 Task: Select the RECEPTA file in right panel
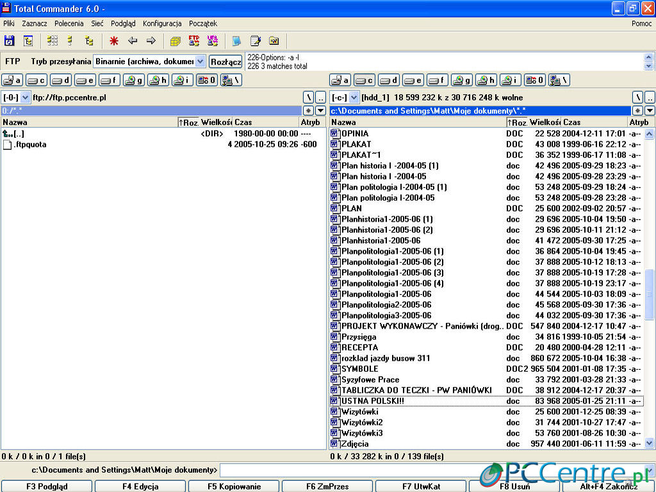click(359, 347)
